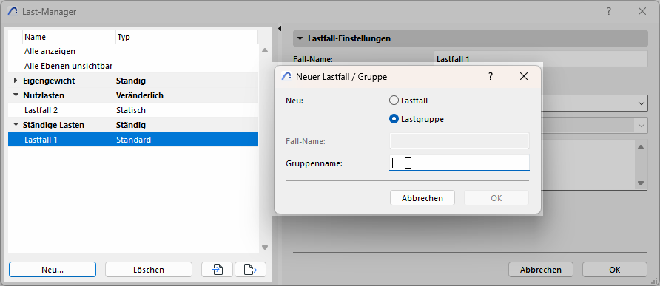Collapse the Nutzlasten group

pyautogui.click(x=16, y=95)
